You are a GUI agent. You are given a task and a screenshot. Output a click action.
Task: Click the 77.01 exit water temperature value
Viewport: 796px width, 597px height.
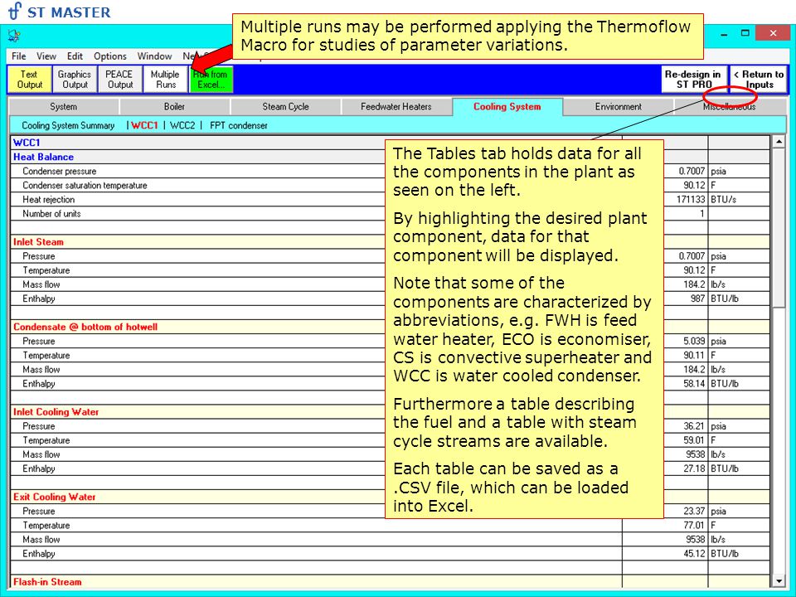695,526
